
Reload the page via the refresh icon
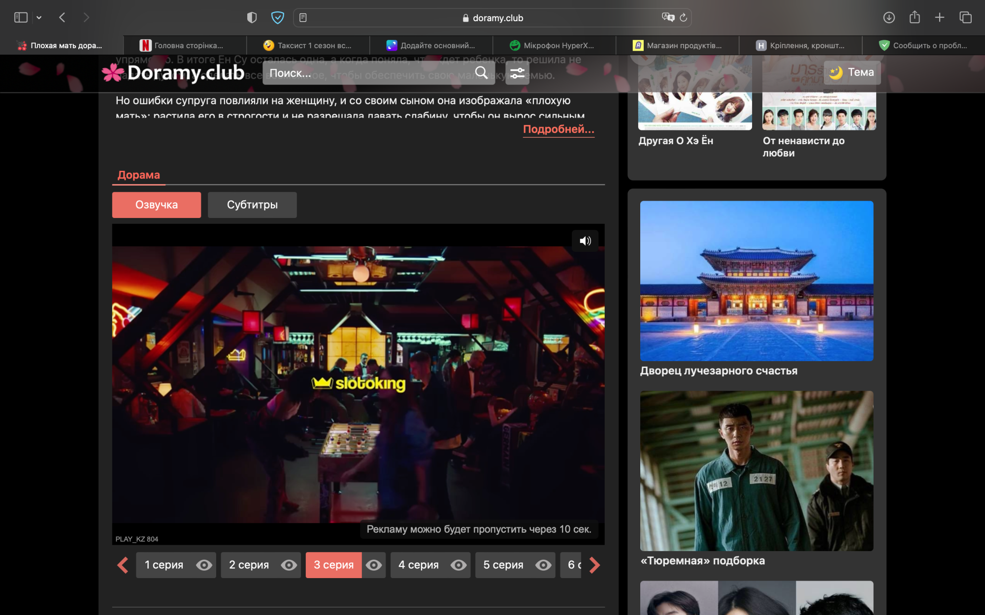click(x=684, y=18)
